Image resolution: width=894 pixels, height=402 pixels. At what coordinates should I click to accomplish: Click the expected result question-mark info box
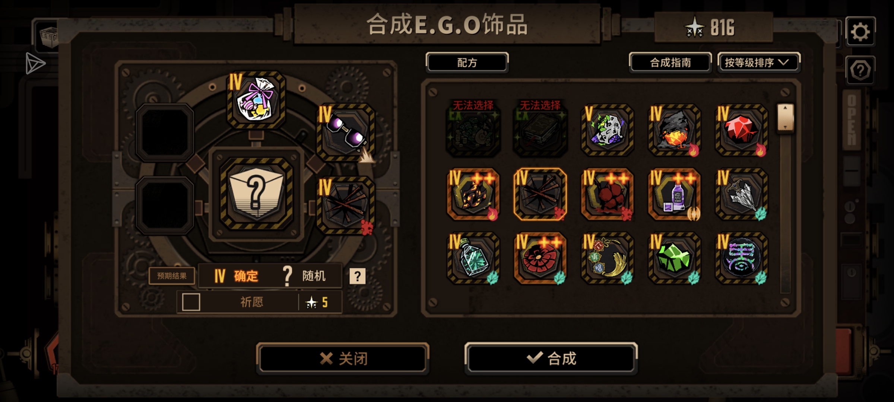[357, 276]
